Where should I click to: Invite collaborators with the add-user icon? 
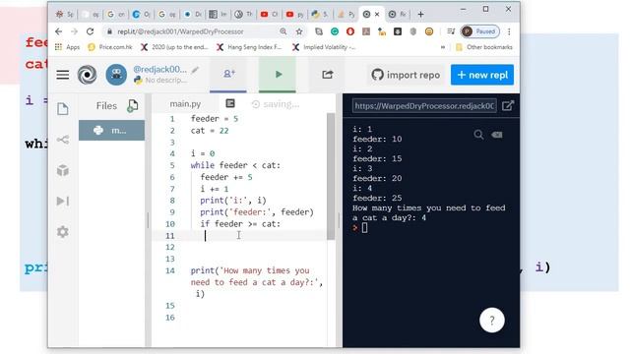tap(229, 74)
